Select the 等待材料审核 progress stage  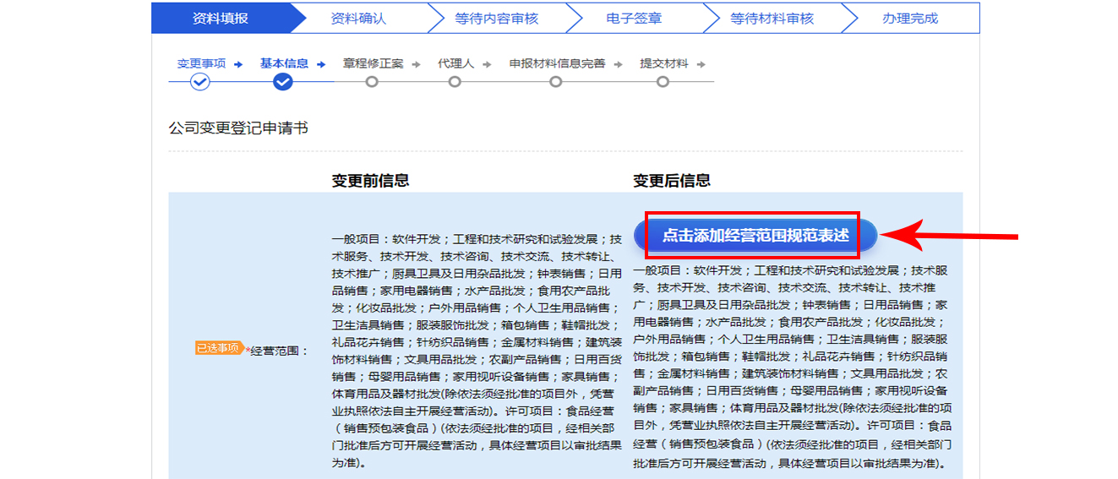point(772,18)
